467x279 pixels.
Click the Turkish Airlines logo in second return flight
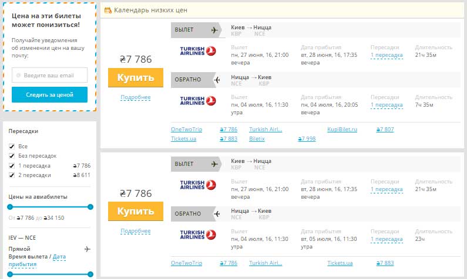[x=198, y=234]
